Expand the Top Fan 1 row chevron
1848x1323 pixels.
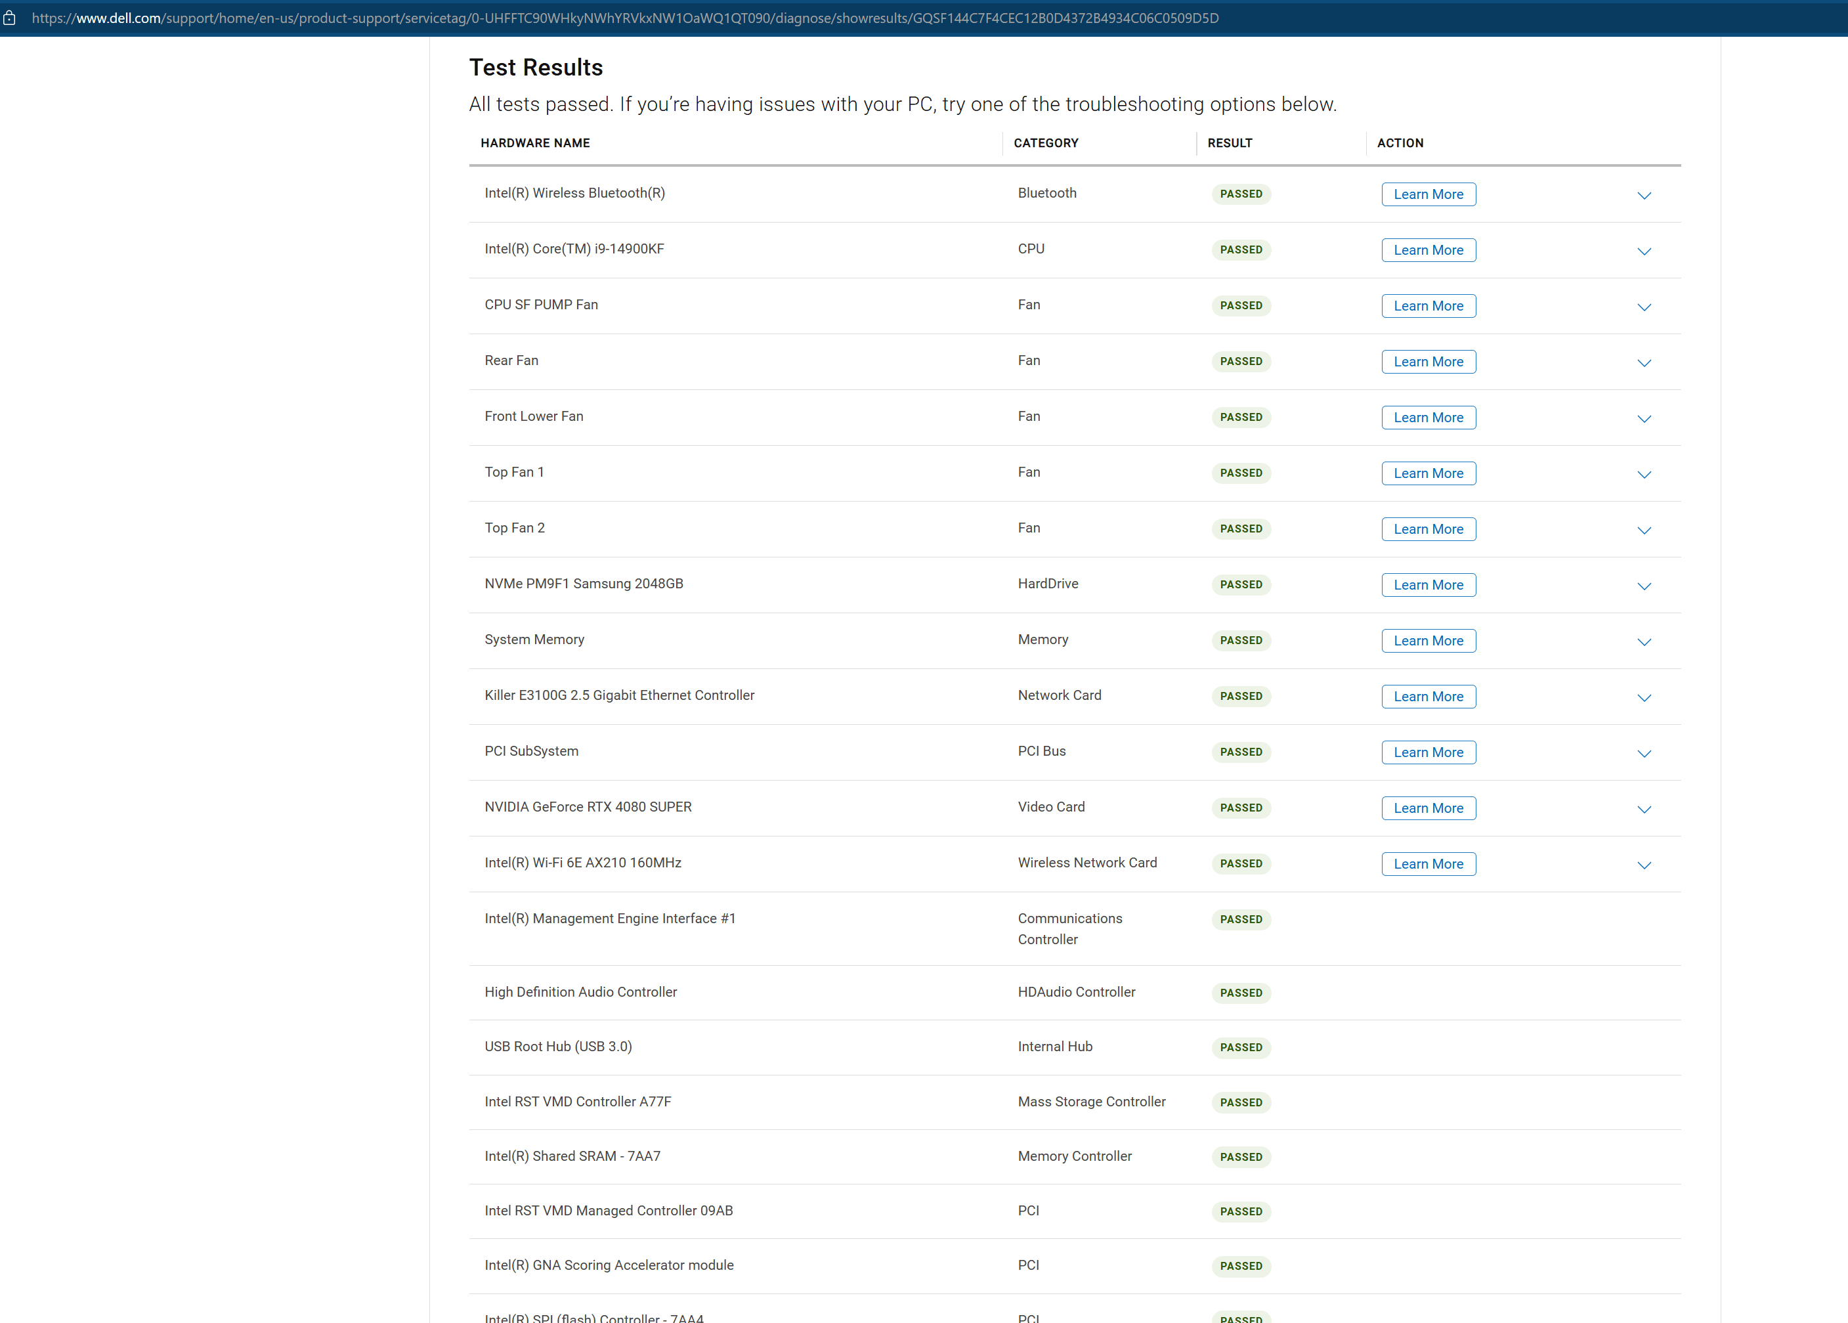coord(1644,475)
